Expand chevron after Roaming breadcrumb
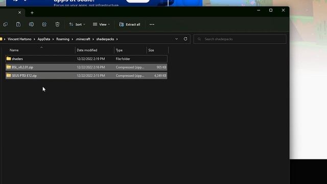Image resolution: width=327 pixels, height=184 pixels. [x=73, y=39]
